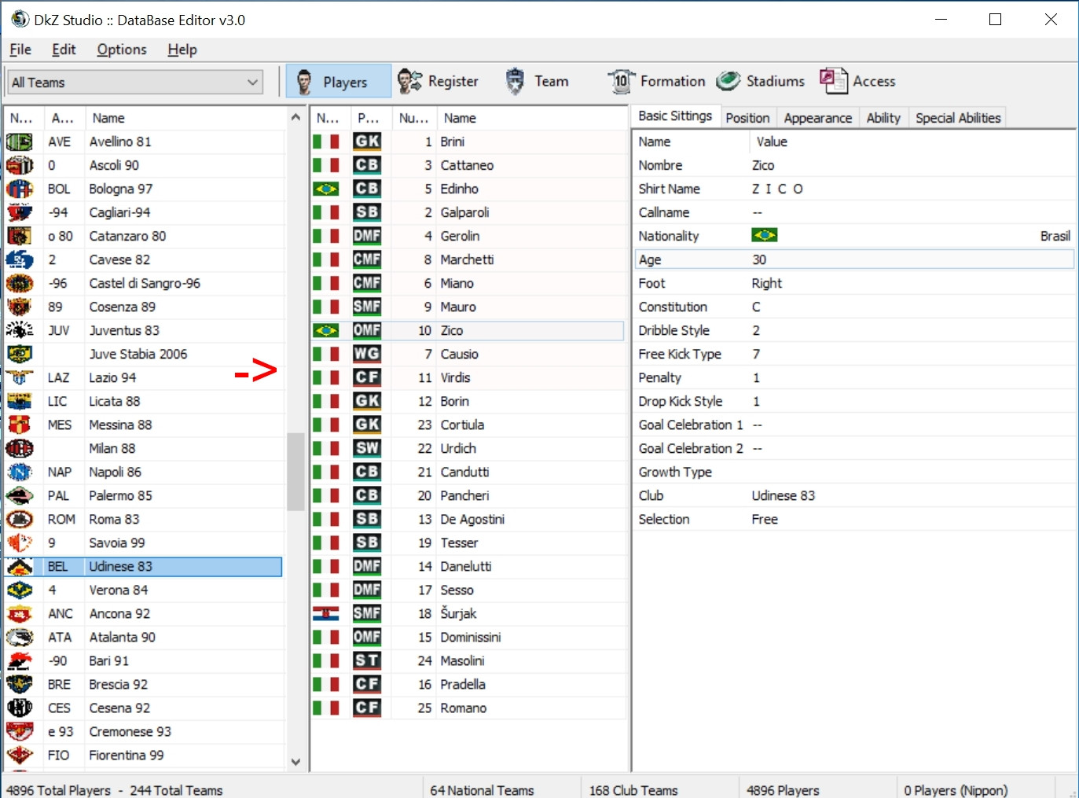Switch to the Appearance tab
The height and width of the screenshot is (798, 1079).
coord(817,118)
